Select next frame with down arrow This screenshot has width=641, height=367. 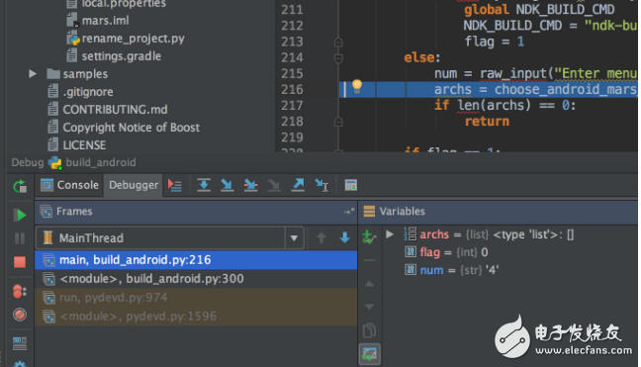(x=344, y=237)
